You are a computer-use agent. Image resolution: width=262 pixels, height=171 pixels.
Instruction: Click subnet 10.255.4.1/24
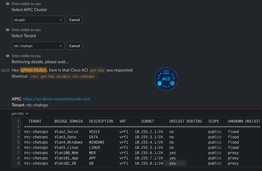pos(149,142)
